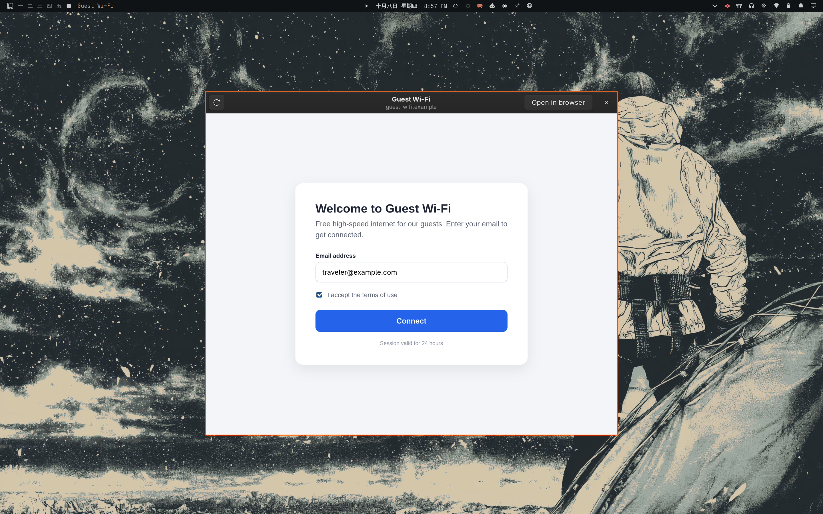Open the headphones audio tray icon
Screen dimensions: 823x514
752,6
